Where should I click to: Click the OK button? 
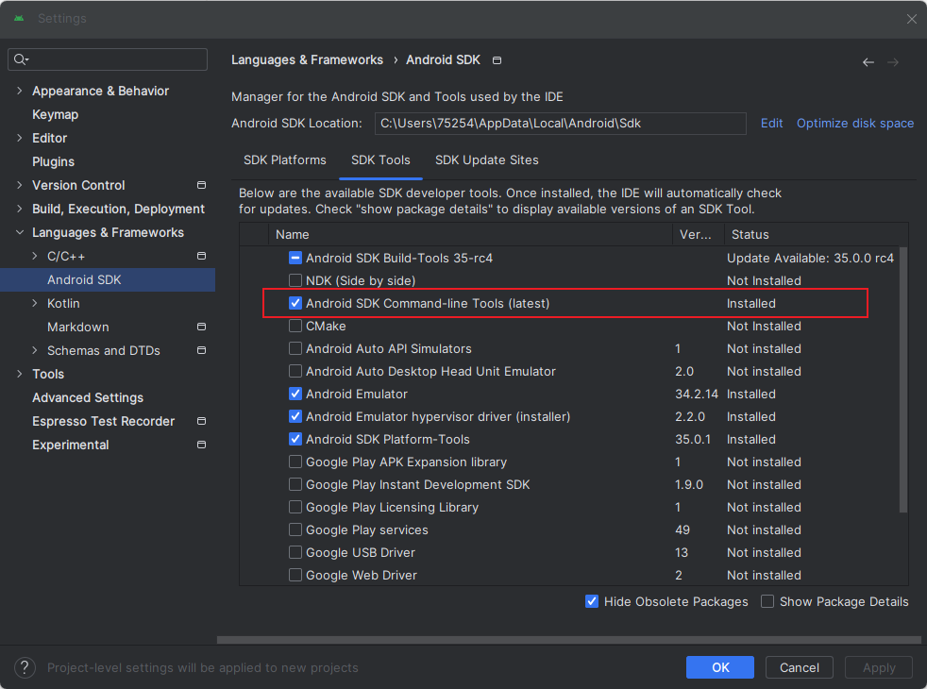(720, 667)
